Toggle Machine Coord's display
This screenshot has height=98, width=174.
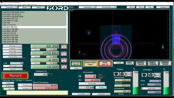click(x=141, y=63)
